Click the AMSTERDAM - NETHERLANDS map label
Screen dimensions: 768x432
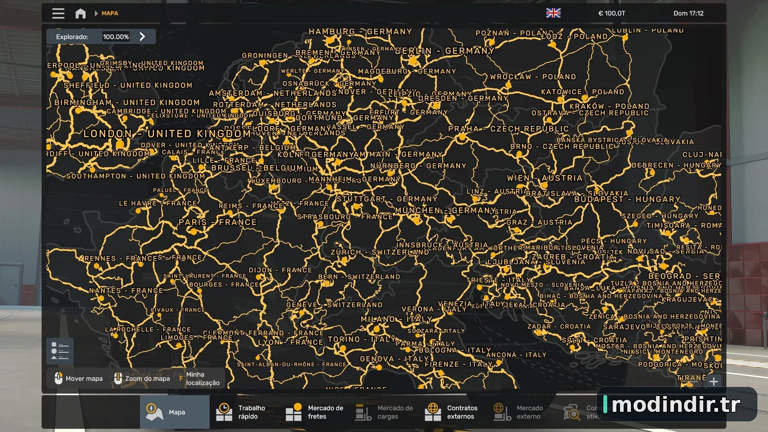[x=273, y=93]
